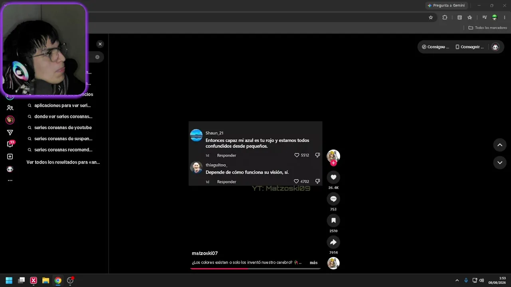Open Chrome media controls icon
Screen dimensions: 511x287
point(485,18)
